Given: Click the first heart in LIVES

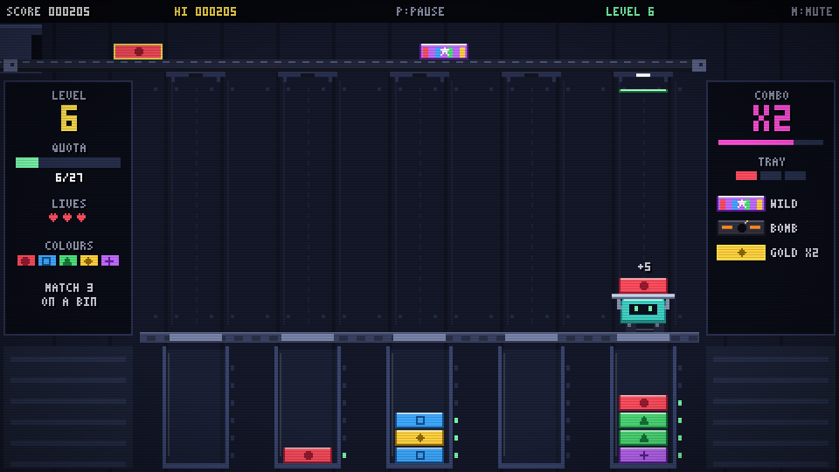Looking at the screenshot, I should pyautogui.click(x=53, y=218).
